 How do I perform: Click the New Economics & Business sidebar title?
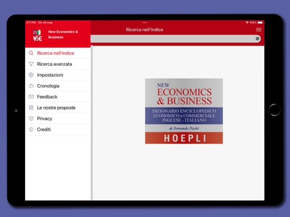(x=63, y=34)
